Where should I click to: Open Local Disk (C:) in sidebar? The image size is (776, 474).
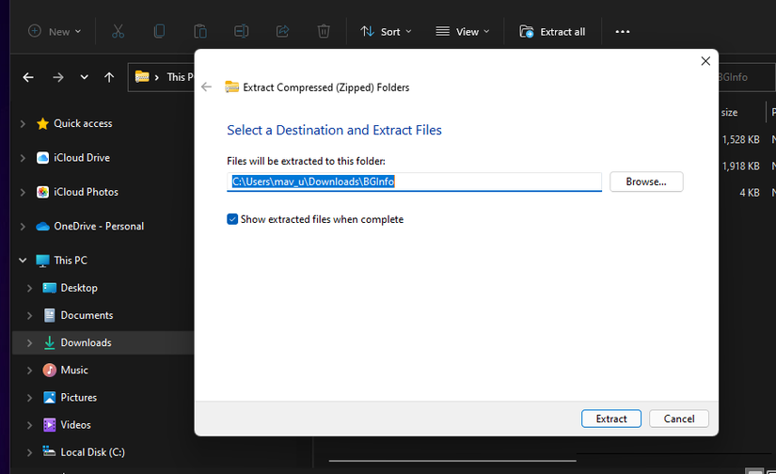pyautogui.click(x=92, y=452)
